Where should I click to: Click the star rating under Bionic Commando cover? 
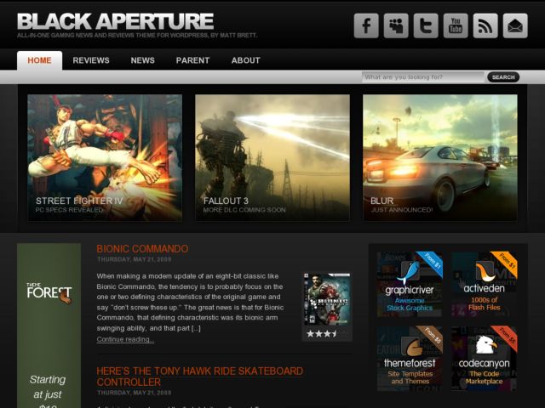coord(322,334)
